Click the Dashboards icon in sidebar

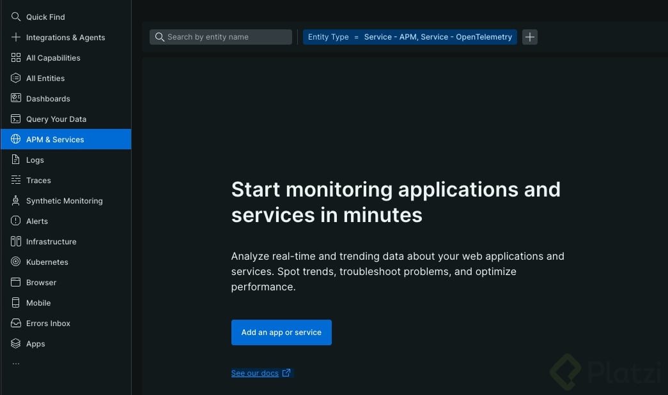(x=16, y=98)
